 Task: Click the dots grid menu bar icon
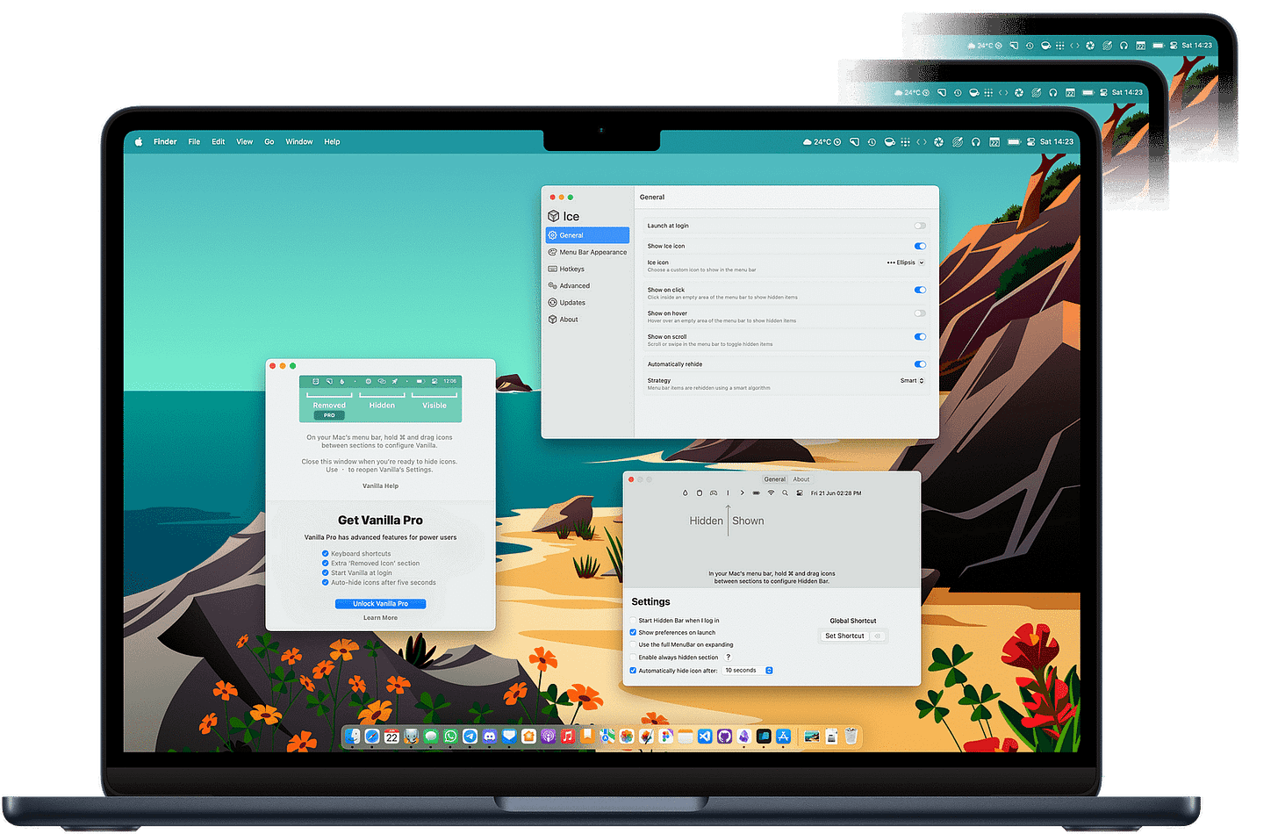point(905,141)
